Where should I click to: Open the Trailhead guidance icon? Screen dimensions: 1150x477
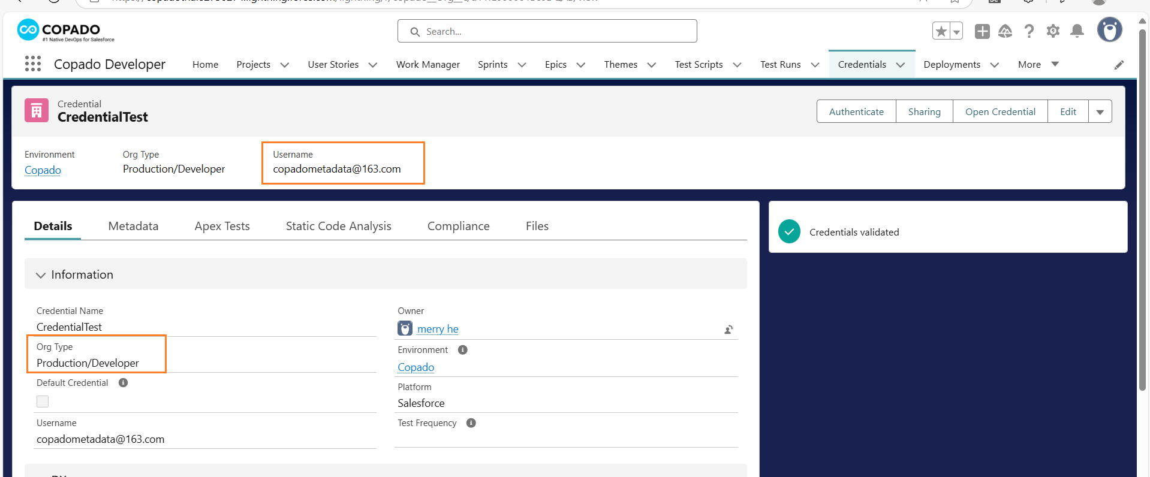pyautogui.click(x=1006, y=31)
